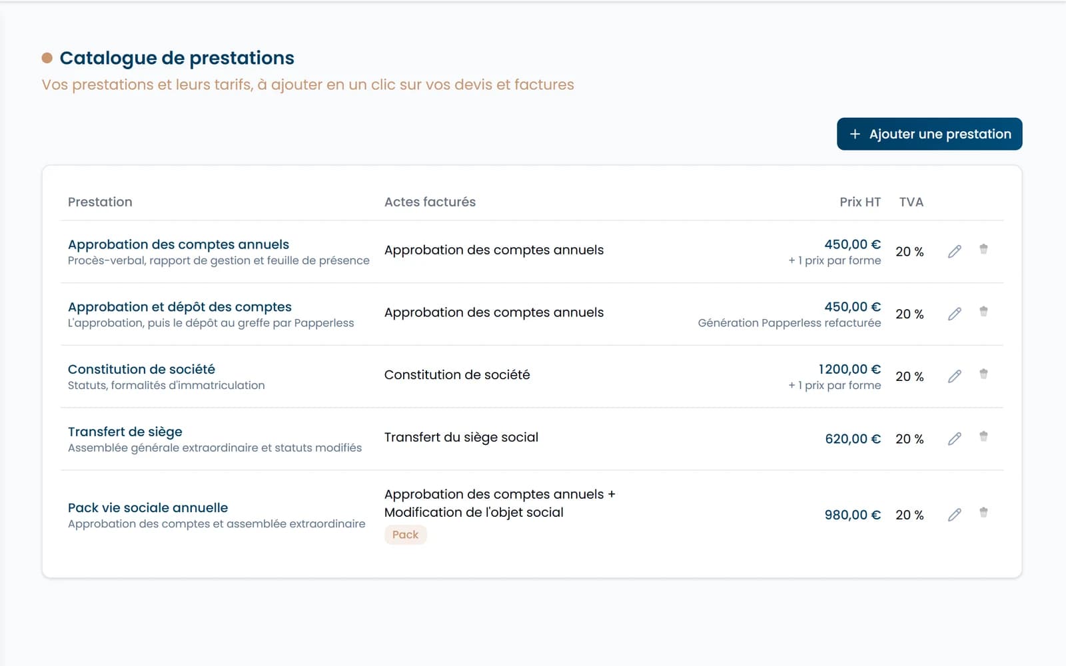This screenshot has width=1066, height=666.
Task: Delete the Pack vie sociale annuelle row
Action: click(x=983, y=513)
